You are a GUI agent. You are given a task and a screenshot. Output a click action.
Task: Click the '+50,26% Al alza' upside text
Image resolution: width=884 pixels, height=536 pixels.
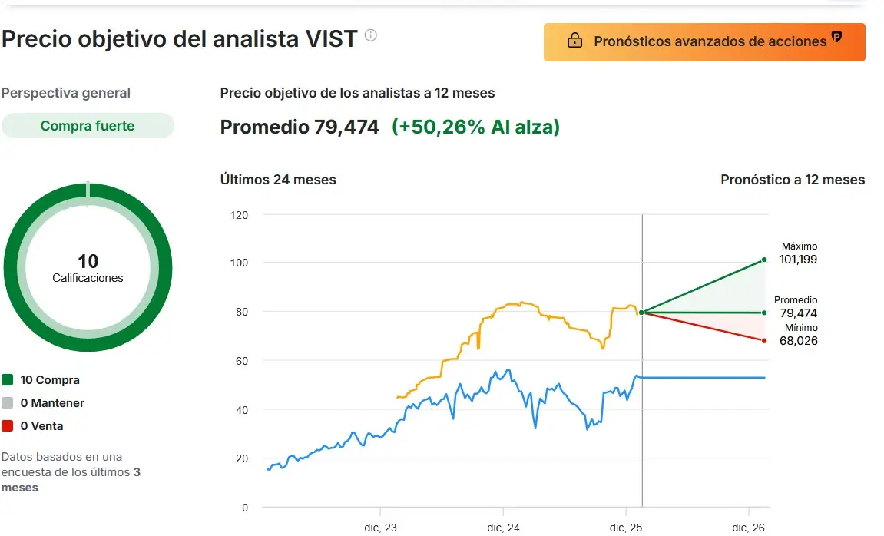point(475,127)
